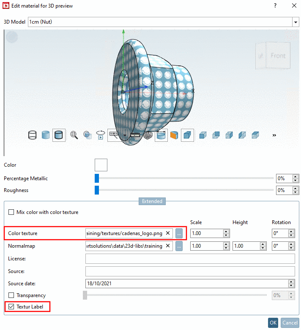
Task: Select the first of five cube view icons
Action: pos(203,135)
